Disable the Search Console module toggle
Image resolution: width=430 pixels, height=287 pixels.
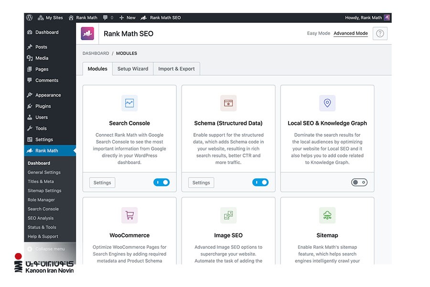coord(161,182)
